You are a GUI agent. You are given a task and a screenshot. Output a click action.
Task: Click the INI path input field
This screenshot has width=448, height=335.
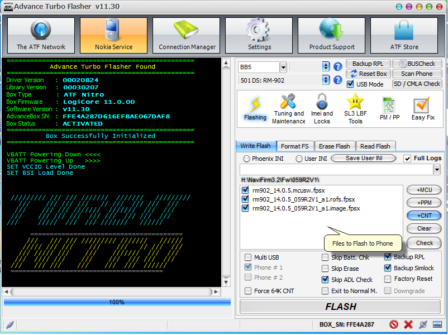pyautogui.click(x=337, y=170)
